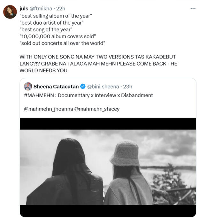This screenshot has height=218, width=200.
Task: Click the 'best selling album of the year' line
Action: (56, 15)
